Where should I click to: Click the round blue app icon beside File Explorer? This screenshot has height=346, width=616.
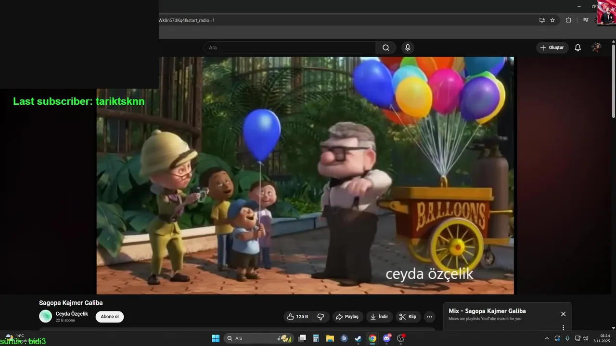344,338
